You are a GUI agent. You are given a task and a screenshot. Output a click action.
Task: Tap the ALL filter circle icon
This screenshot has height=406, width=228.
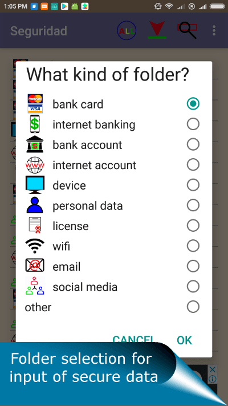127,31
